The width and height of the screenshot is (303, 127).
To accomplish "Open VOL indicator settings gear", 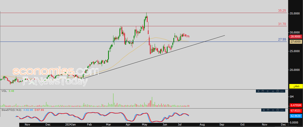I will tap(278, 91).
